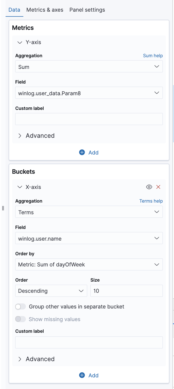Open the winlog.user.name field dropdown

pyautogui.click(x=89, y=238)
